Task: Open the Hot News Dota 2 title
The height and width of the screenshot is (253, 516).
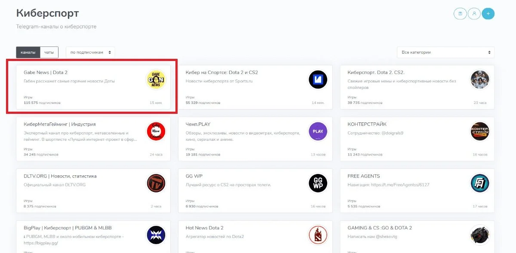Action: [205, 228]
